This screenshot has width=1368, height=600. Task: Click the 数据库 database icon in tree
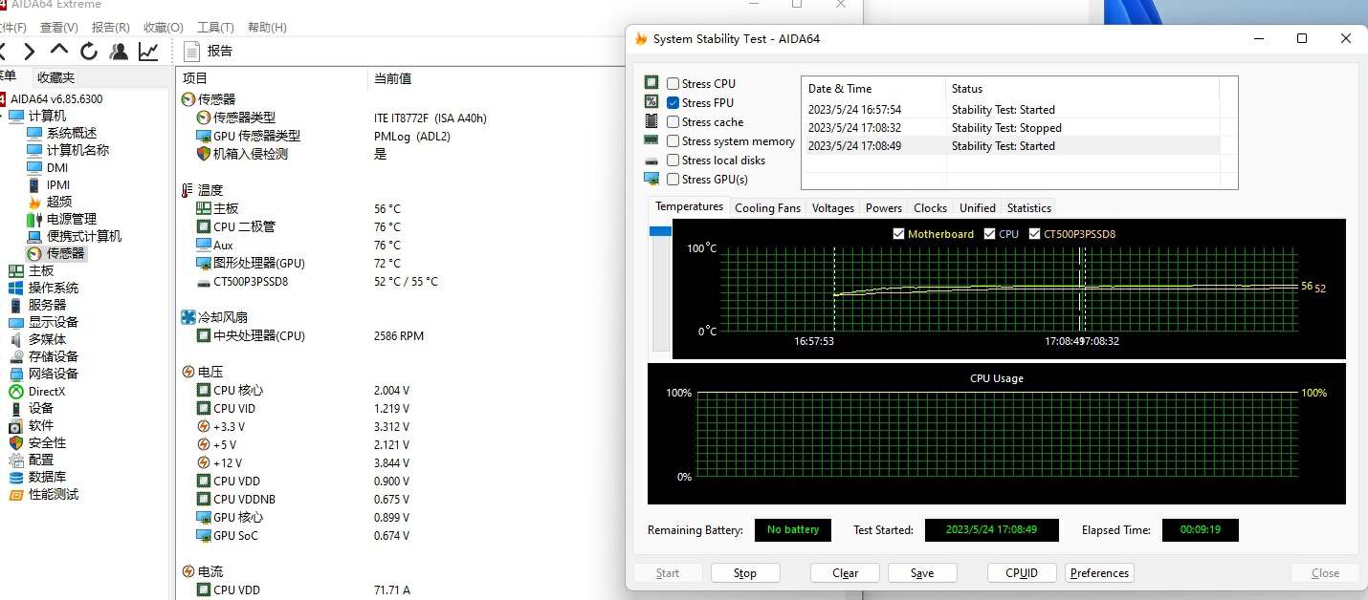tap(16, 477)
